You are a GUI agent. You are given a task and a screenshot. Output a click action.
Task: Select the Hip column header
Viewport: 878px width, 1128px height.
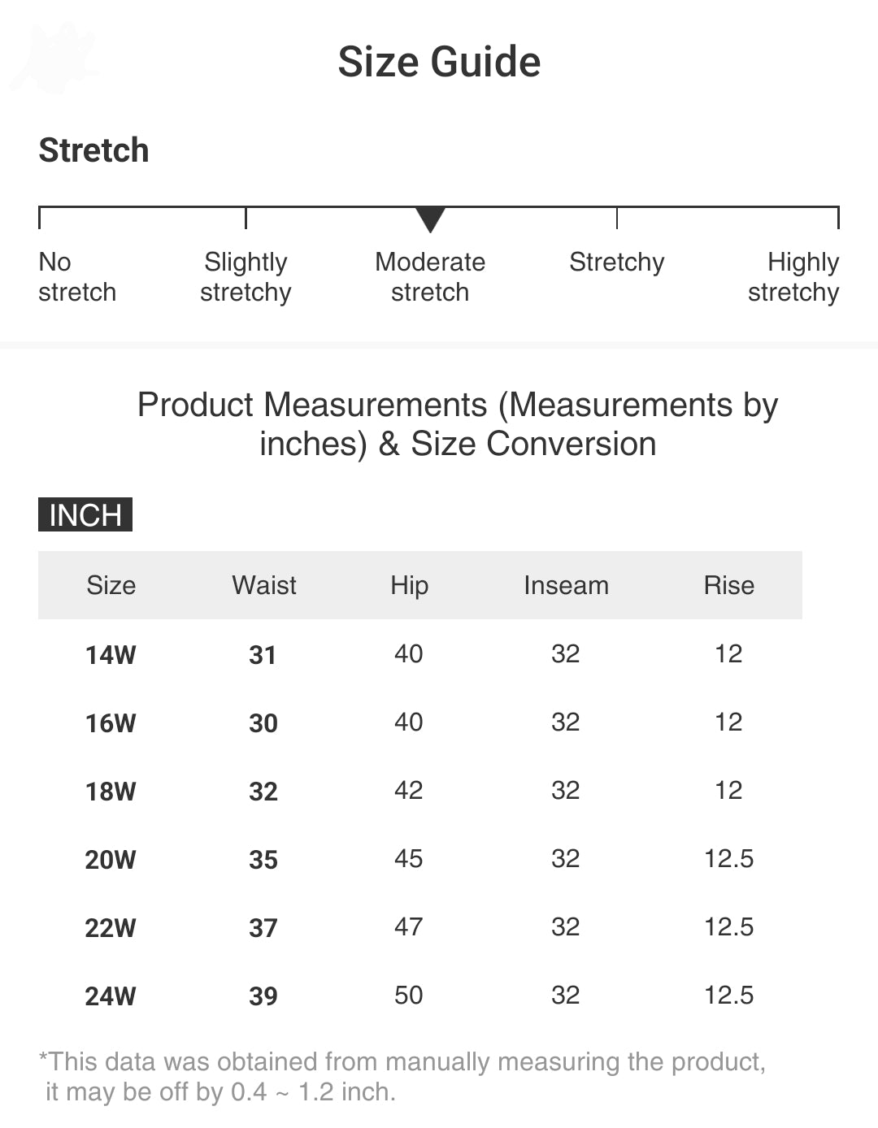tap(409, 585)
